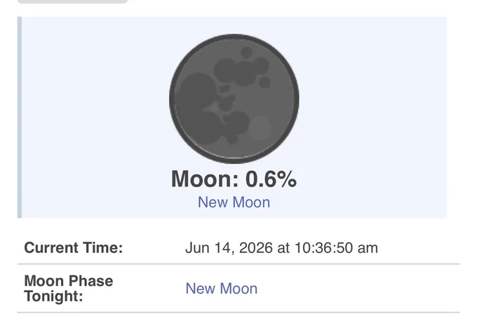Click the Jun 14, 2026 date text
The width and height of the screenshot is (477, 316).
(x=229, y=248)
